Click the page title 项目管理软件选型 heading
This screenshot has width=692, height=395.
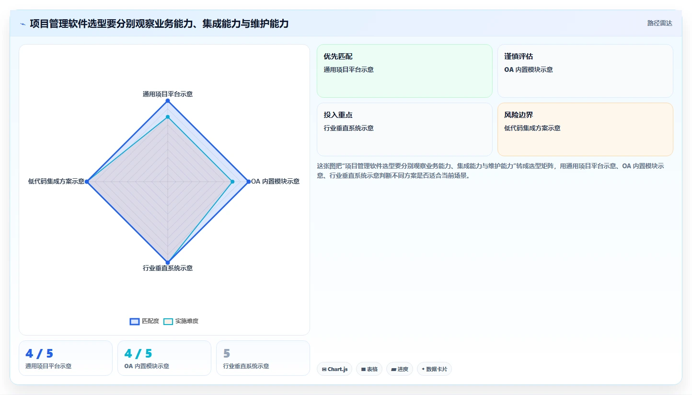click(159, 23)
